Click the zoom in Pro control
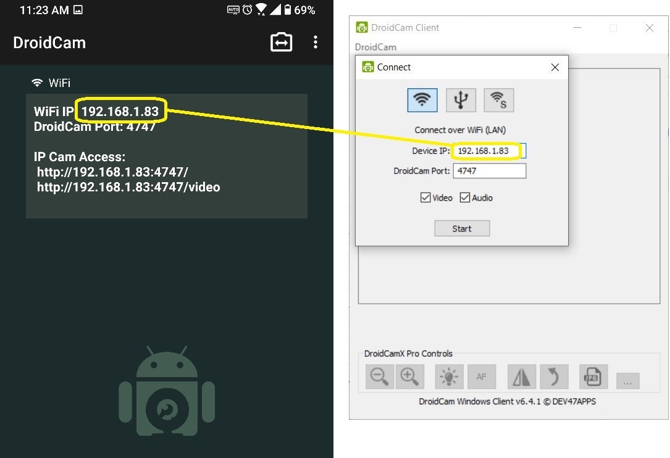The image size is (670, 458). point(410,377)
